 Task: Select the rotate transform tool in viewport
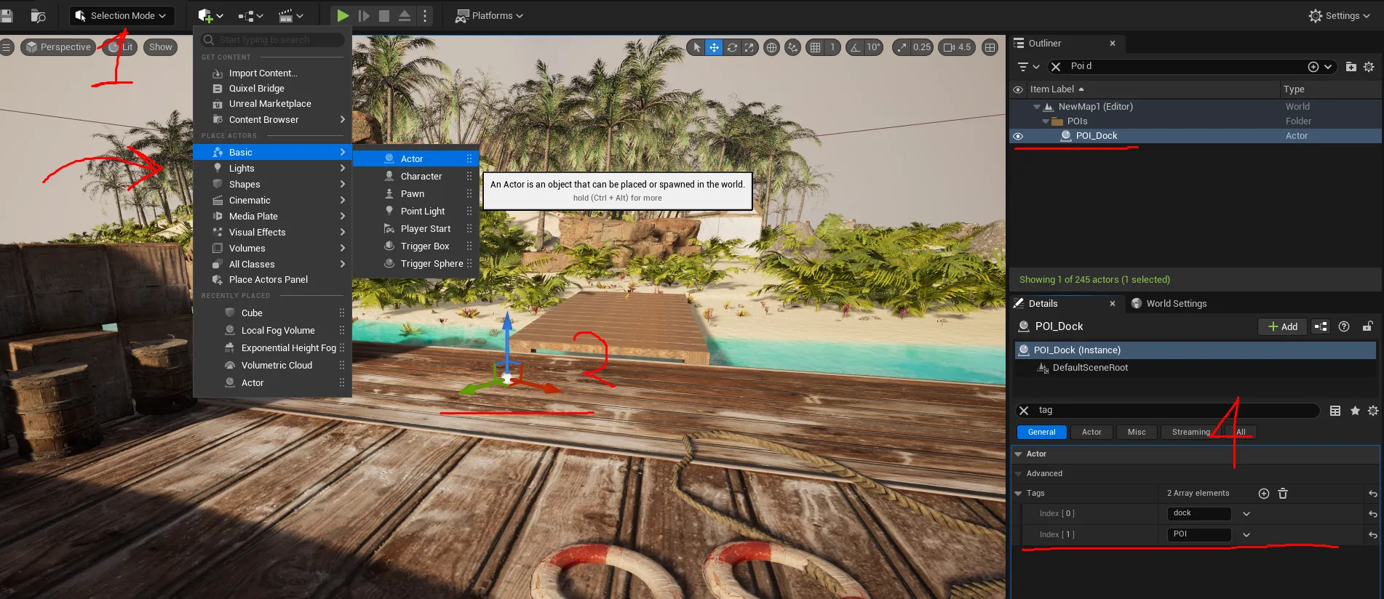pyautogui.click(x=732, y=47)
